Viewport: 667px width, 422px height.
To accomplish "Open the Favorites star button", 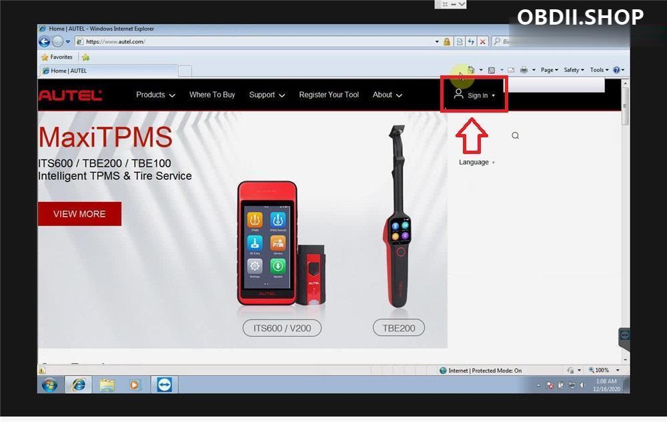I will click(x=57, y=57).
